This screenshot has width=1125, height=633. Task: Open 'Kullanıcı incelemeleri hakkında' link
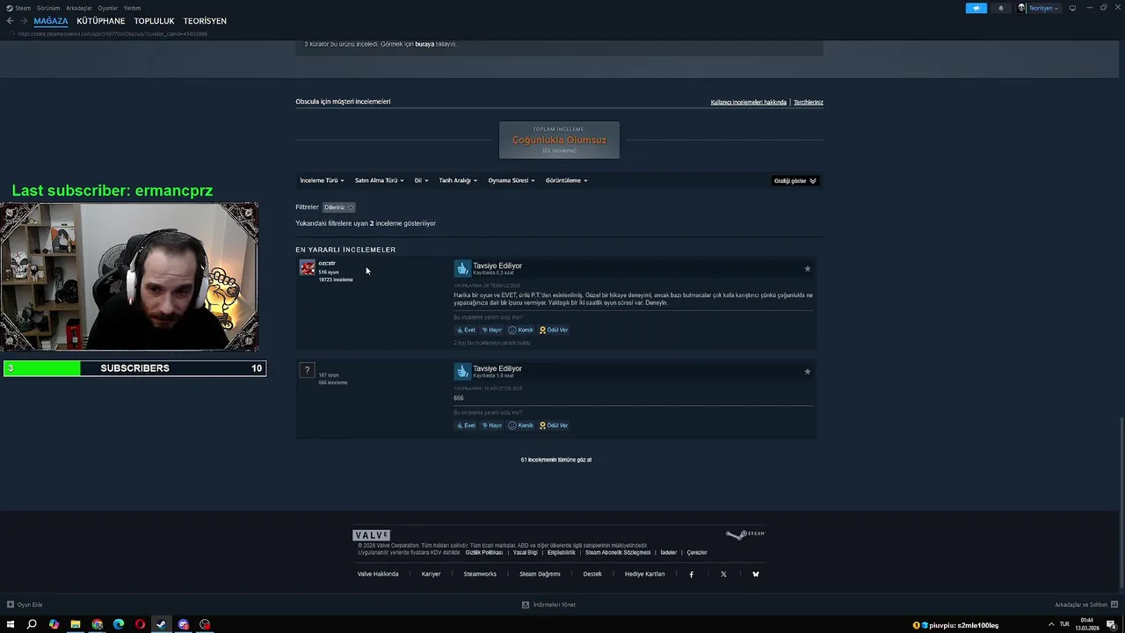coord(749,102)
